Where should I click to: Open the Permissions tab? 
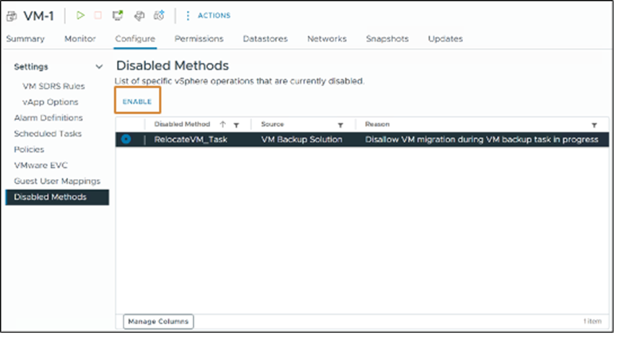coord(199,39)
